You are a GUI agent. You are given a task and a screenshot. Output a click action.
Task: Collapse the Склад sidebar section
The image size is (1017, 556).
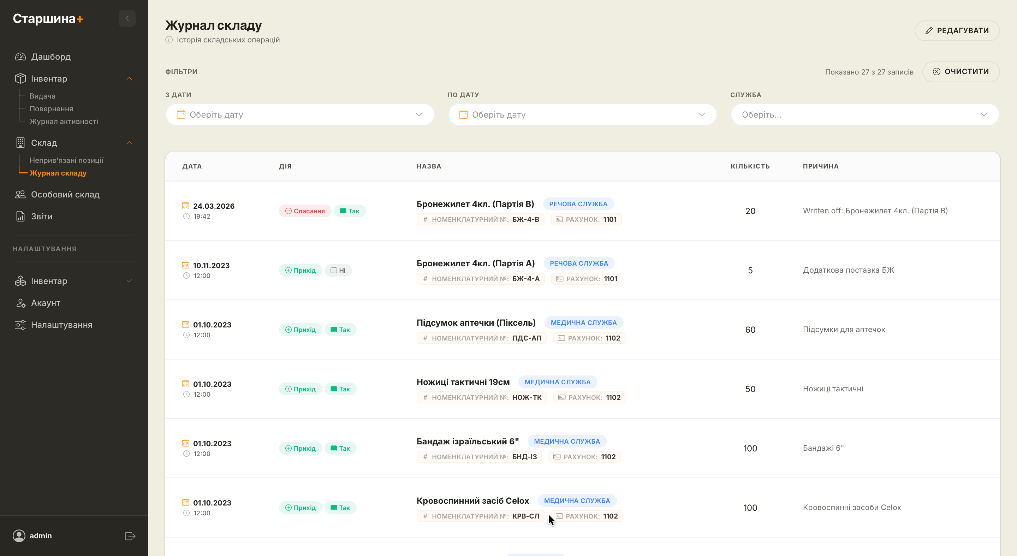129,143
